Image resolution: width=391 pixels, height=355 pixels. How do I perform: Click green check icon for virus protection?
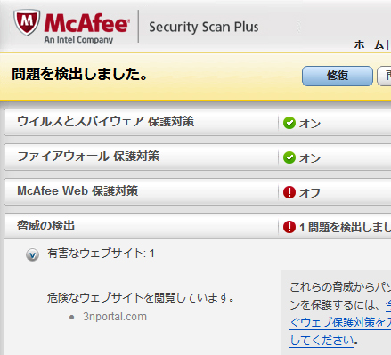pos(289,123)
